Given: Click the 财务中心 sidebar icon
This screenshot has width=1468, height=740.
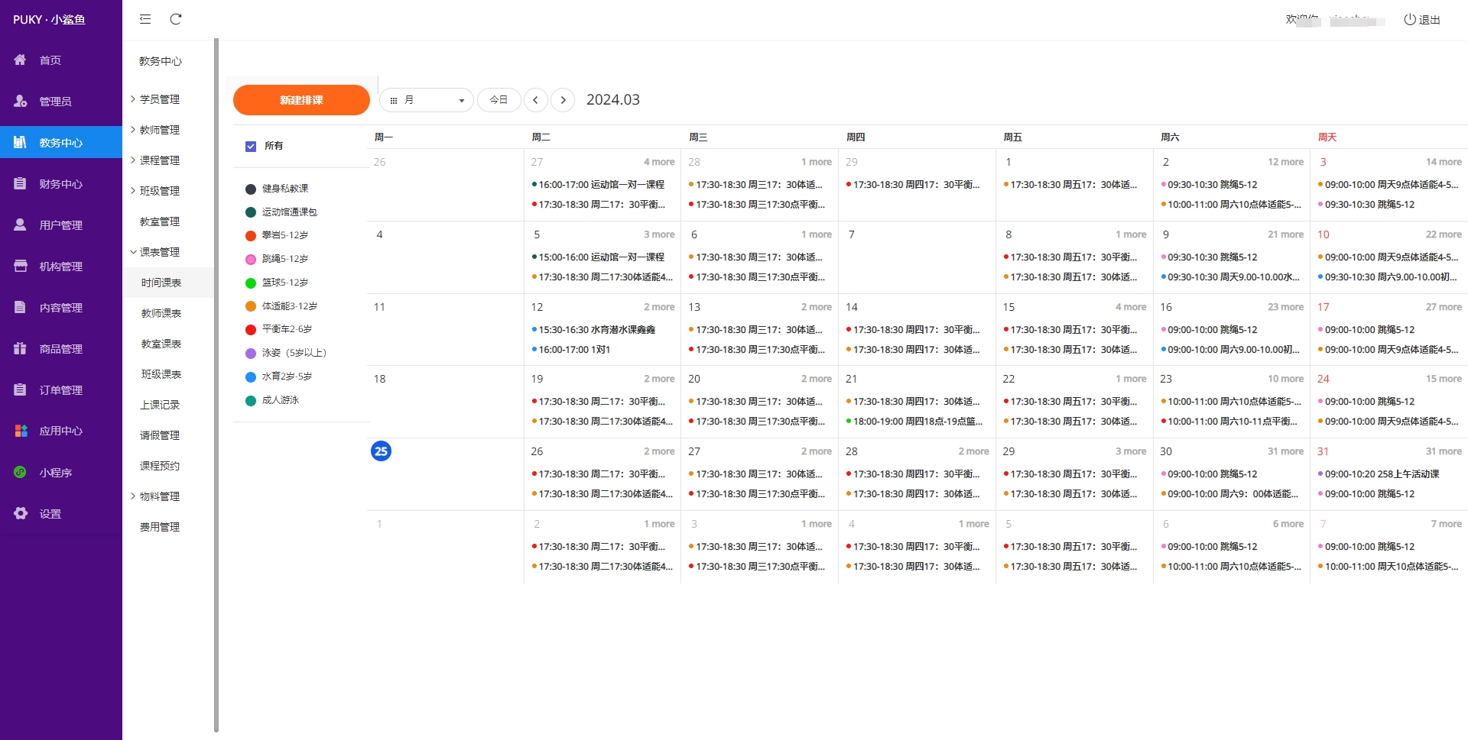Looking at the screenshot, I should pos(21,183).
